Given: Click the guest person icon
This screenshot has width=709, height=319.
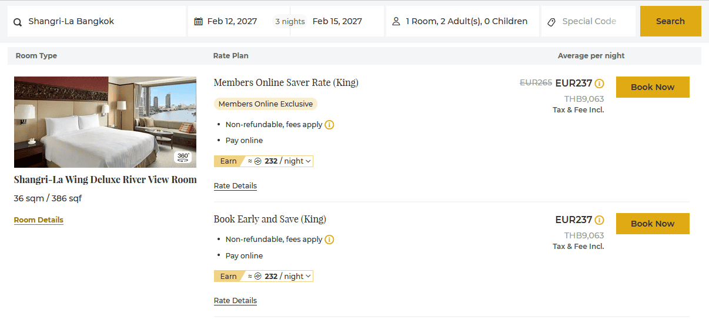Looking at the screenshot, I should point(396,21).
